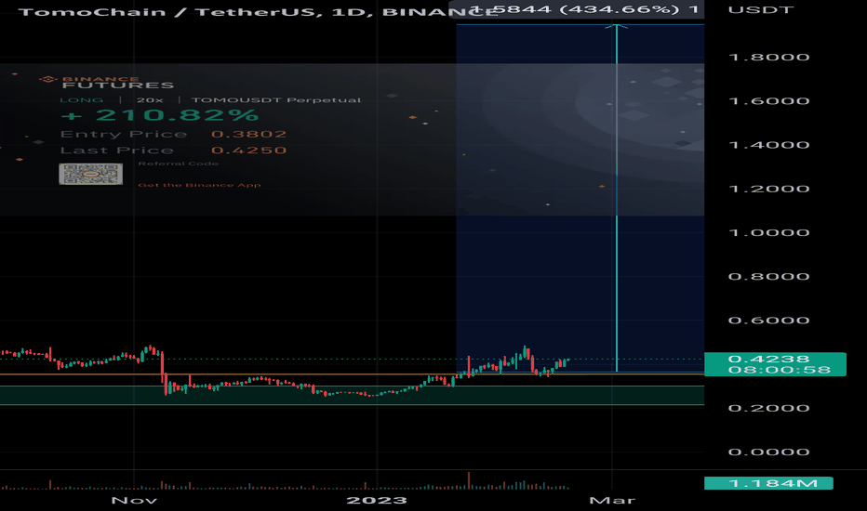Click the Last Price 0.4250 value

248,151
